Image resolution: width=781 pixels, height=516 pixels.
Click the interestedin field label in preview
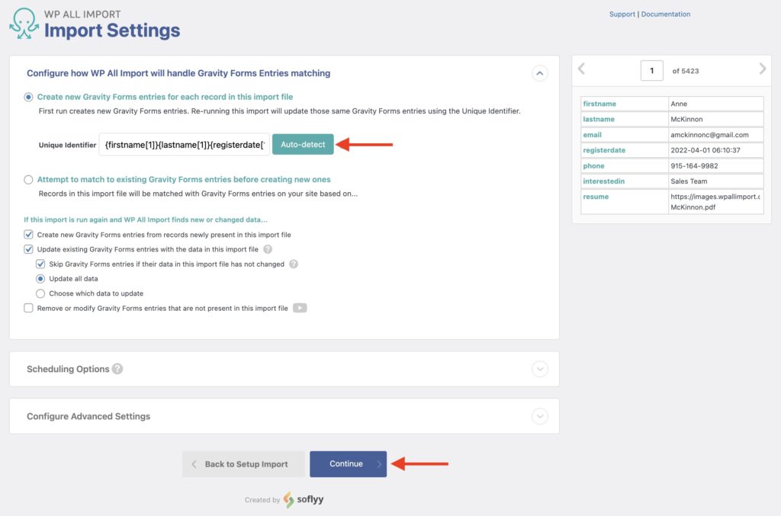click(x=604, y=181)
